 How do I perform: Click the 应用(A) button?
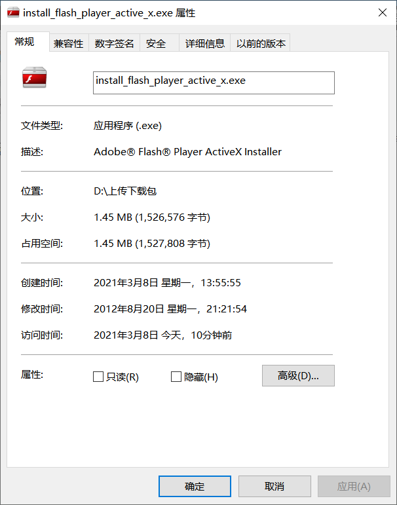pyautogui.click(x=354, y=486)
